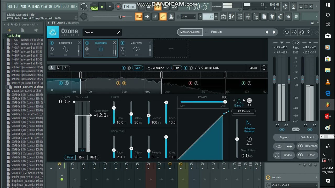Click the Band 1 Gain slider

click(x=237, y=138)
